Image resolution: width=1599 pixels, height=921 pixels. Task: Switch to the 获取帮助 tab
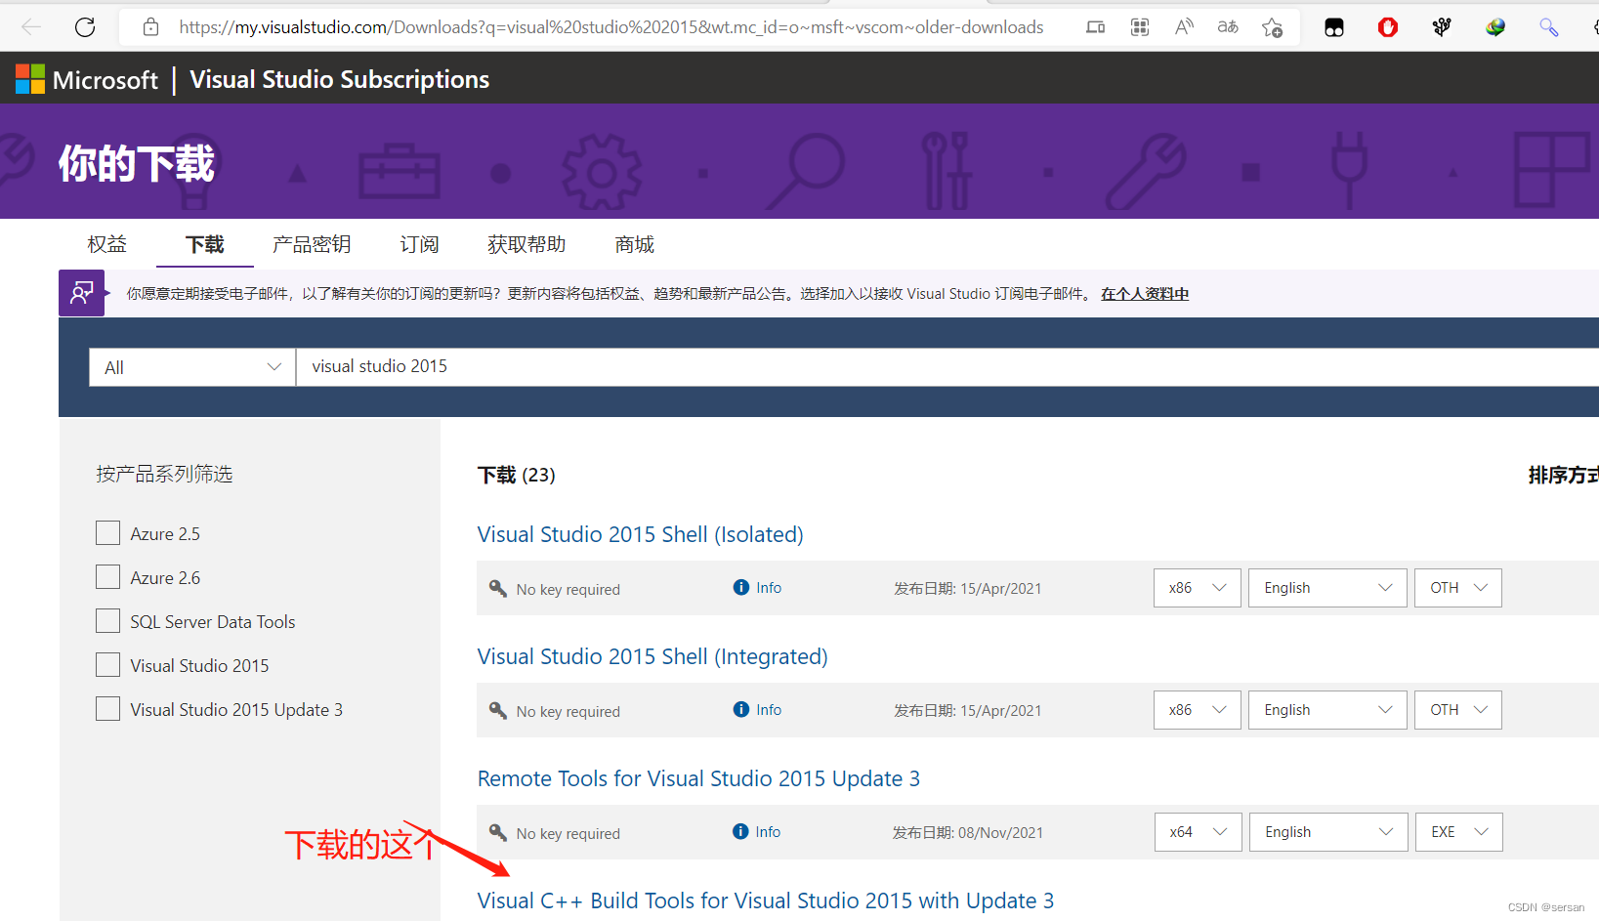[x=526, y=244]
